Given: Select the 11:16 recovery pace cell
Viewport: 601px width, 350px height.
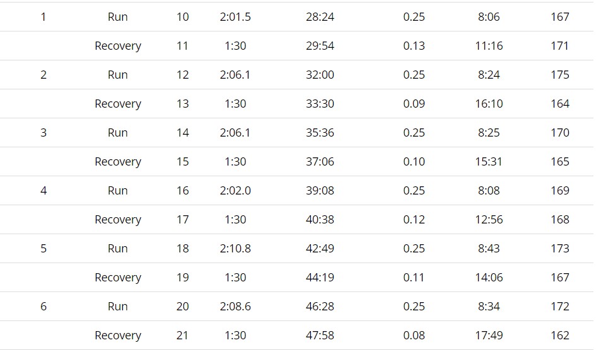Looking at the screenshot, I should (489, 46).
